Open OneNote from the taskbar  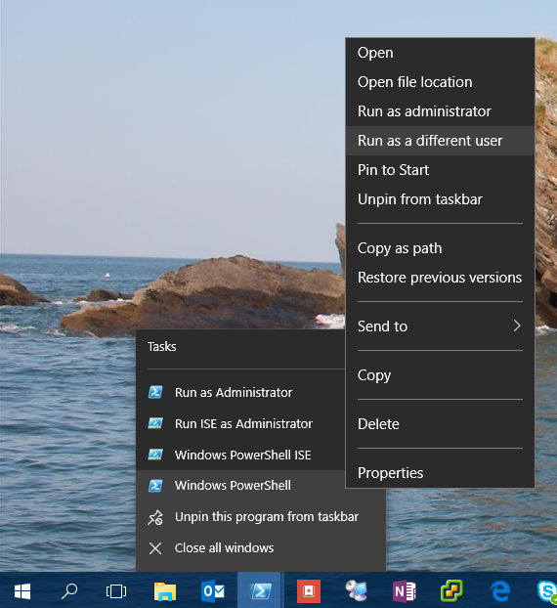(x=404, y=591)
